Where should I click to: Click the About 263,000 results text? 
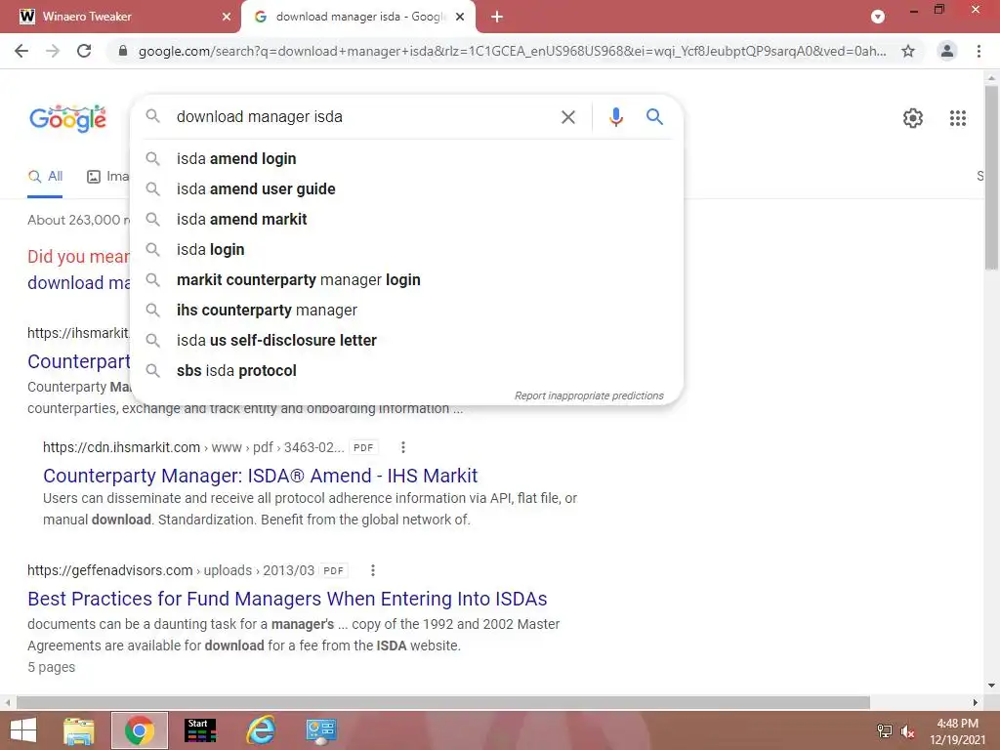(x=78, y=220)
